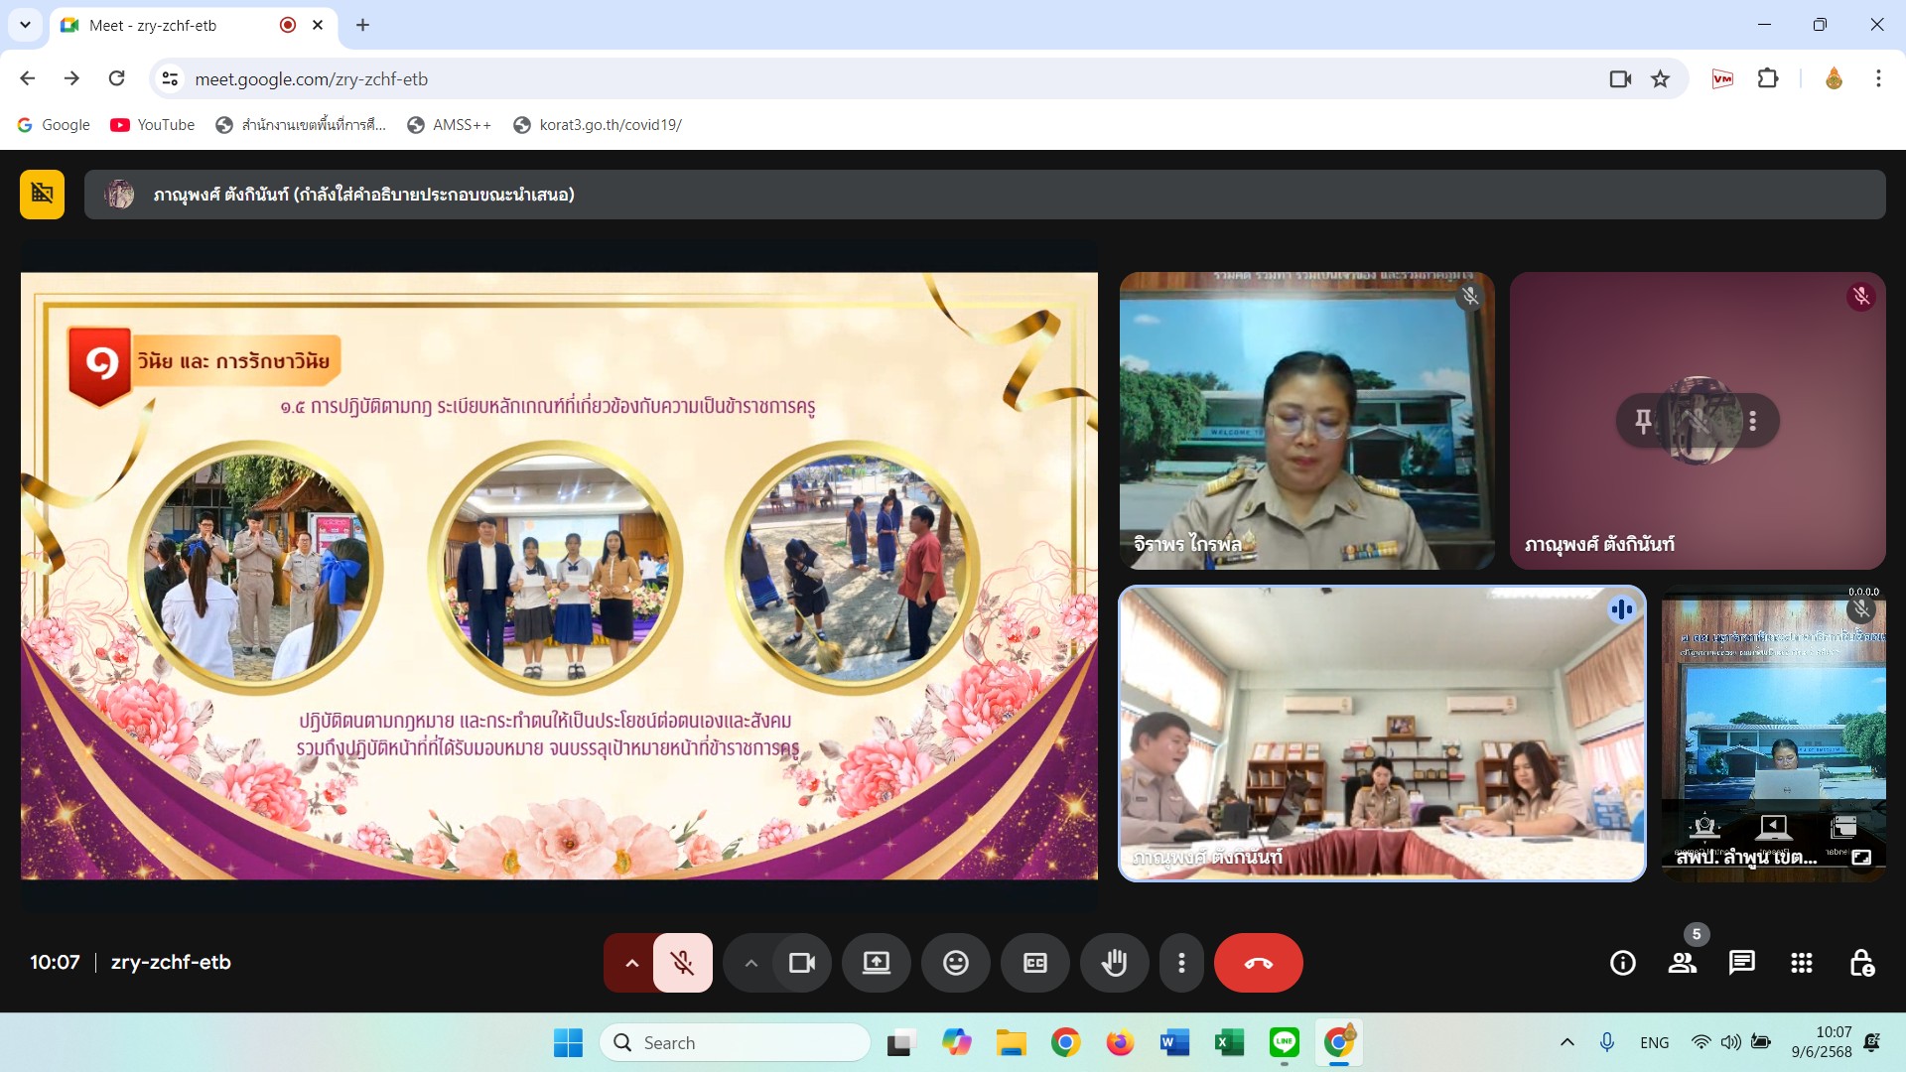Click the presenter name banner at top
The height and width of the screenshot is (1072, 1906).
click(985, 195)
